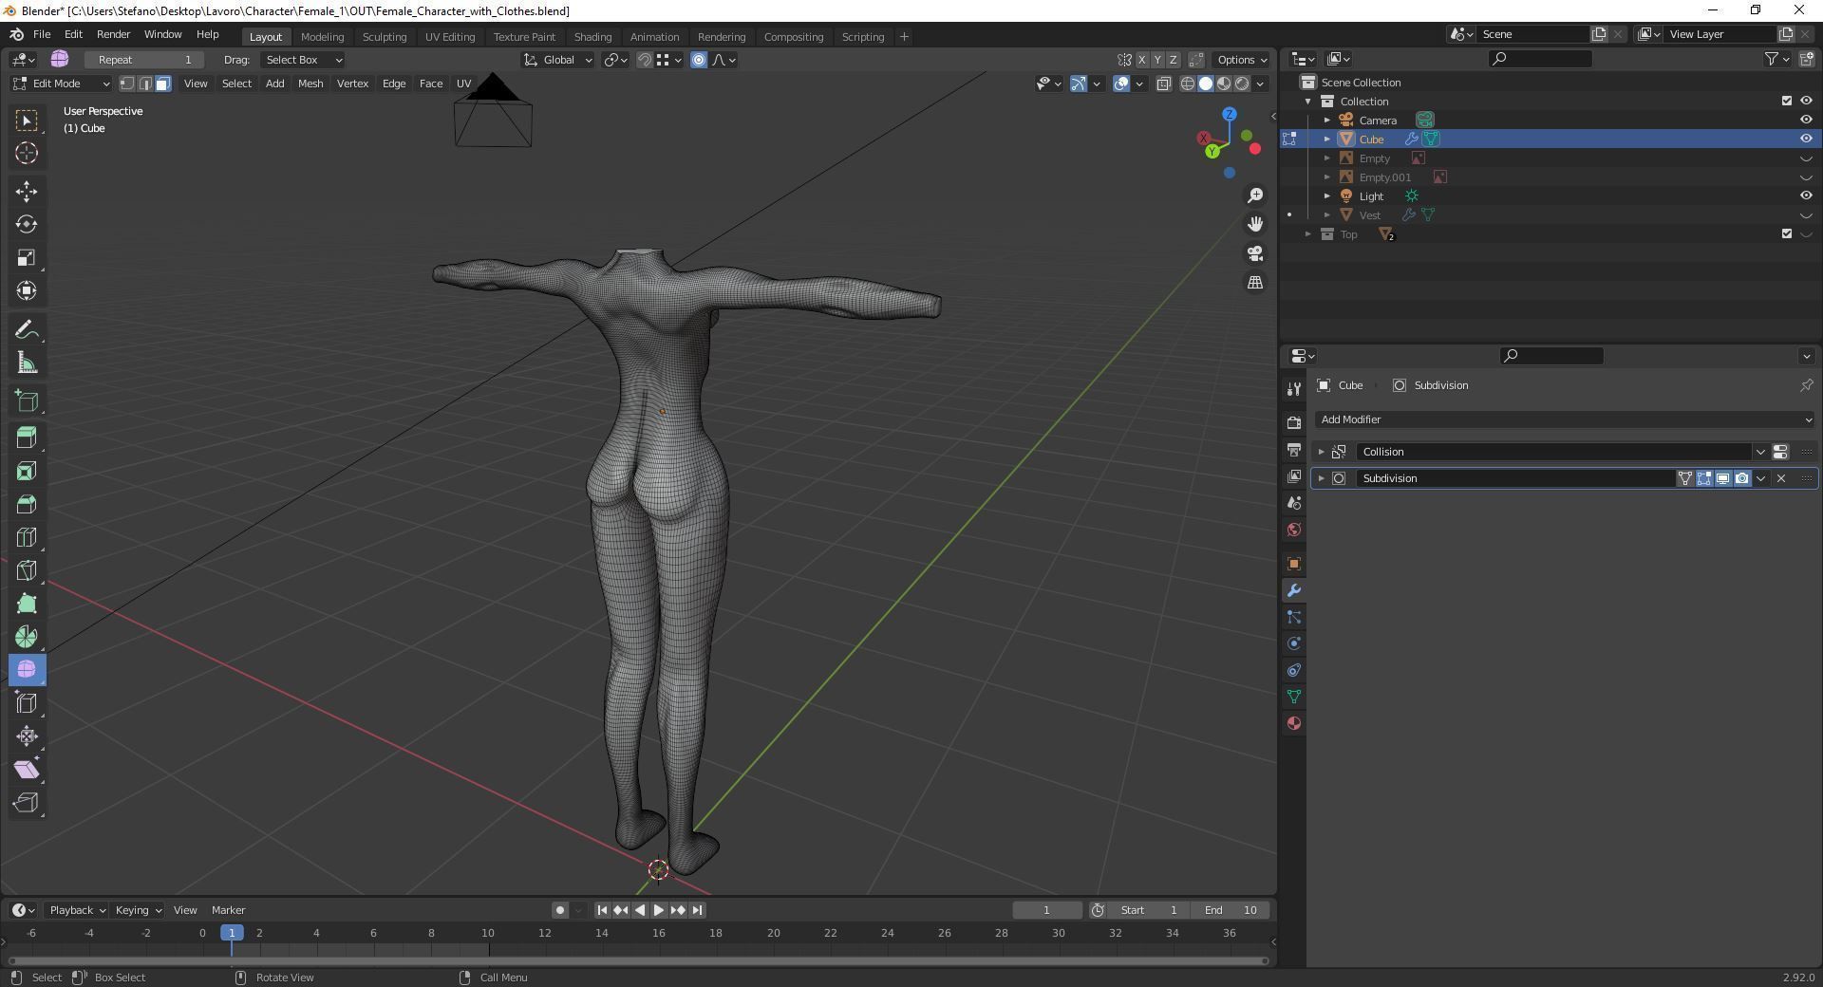Open the Render menu
The height and width of the screenshot is (987, 1823).
(x=113, y=34)
